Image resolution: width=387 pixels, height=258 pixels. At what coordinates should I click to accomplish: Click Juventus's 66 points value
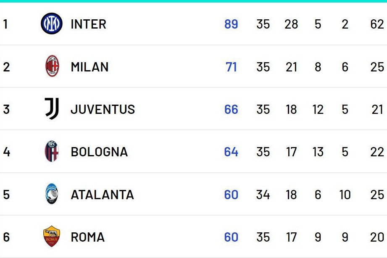(231, 109)
